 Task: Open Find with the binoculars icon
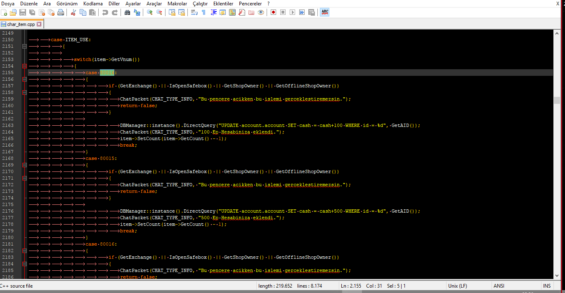[x=127, y=12]
